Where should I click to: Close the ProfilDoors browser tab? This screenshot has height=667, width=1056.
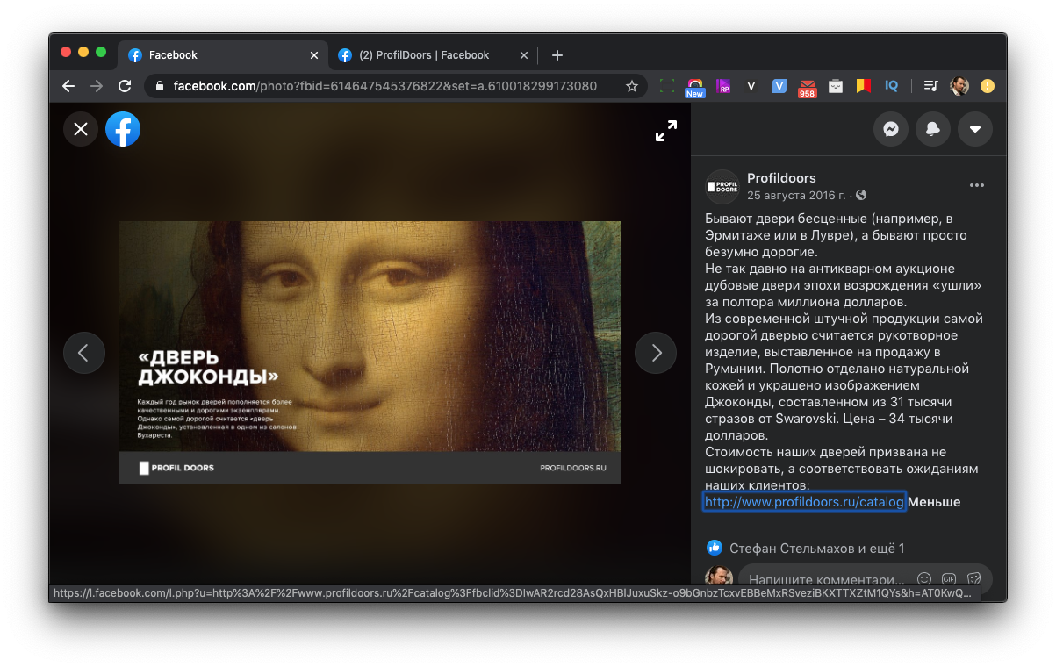coord(524,55)
